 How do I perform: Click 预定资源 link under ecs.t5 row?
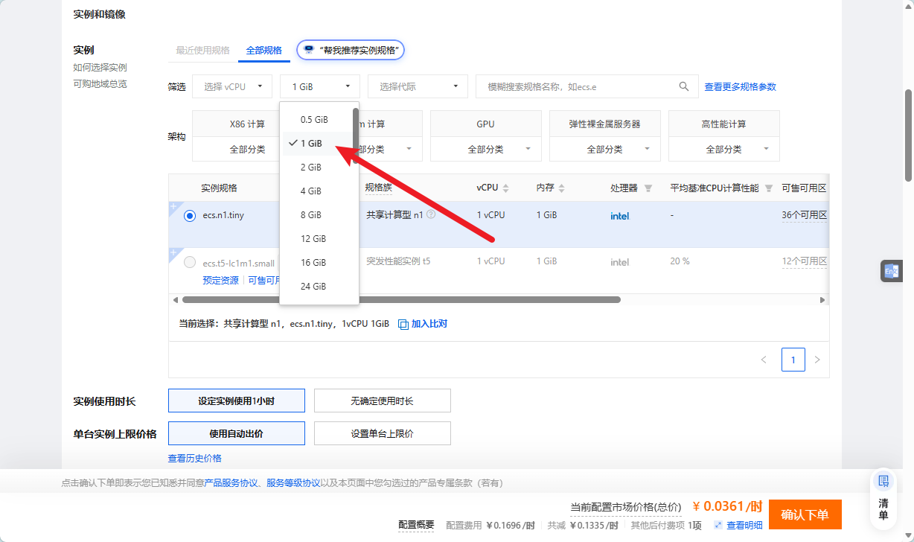221,281
